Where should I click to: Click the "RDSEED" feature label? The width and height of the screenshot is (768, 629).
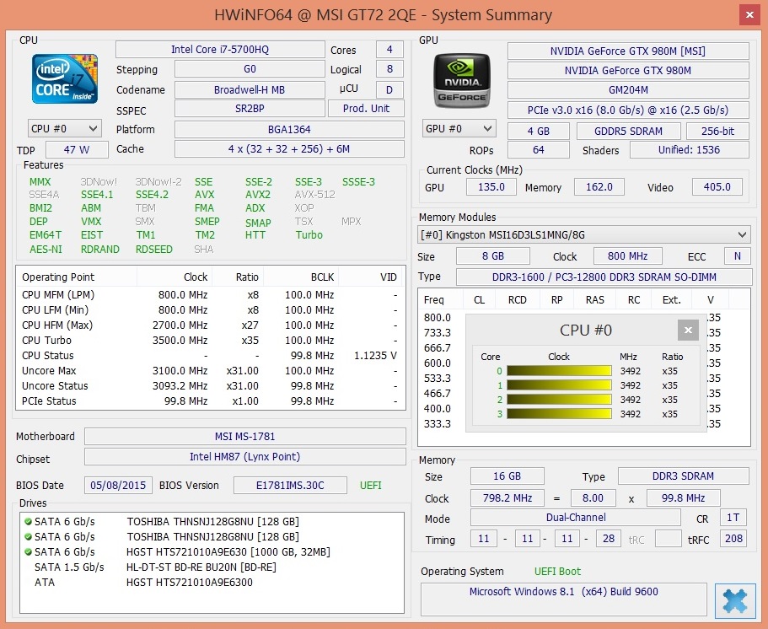153,250
